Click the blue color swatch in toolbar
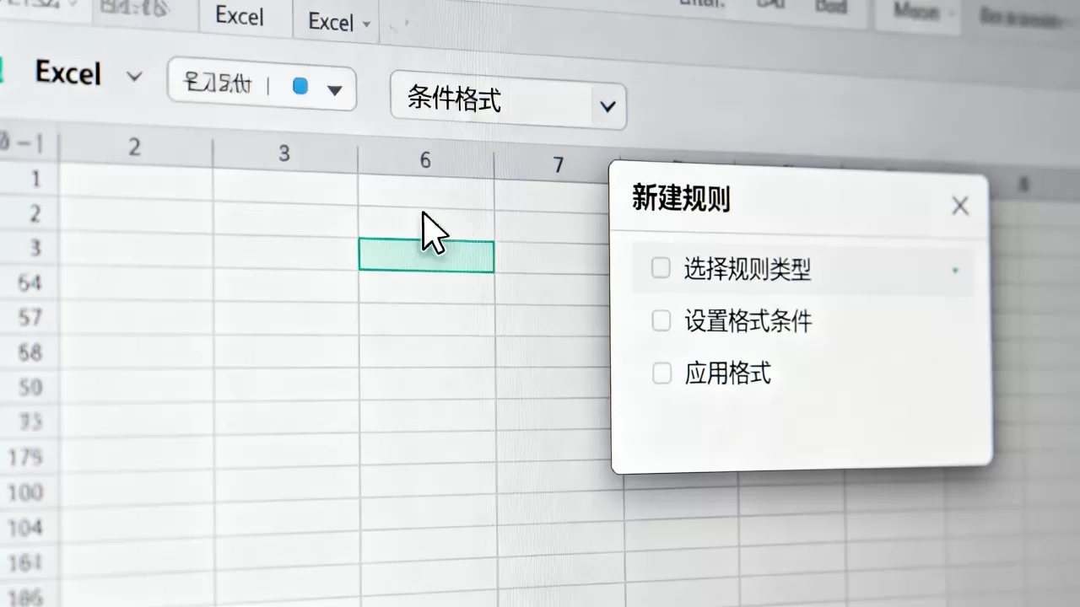The image size is (1080, 607). pos(300,86)
